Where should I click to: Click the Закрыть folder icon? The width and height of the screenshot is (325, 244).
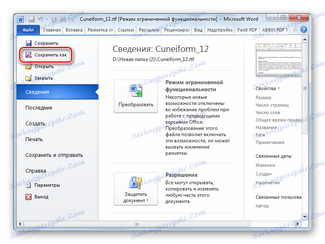point(29,78)
